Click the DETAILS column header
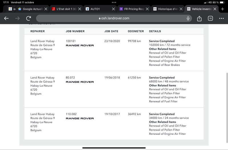 click(155, 31)
